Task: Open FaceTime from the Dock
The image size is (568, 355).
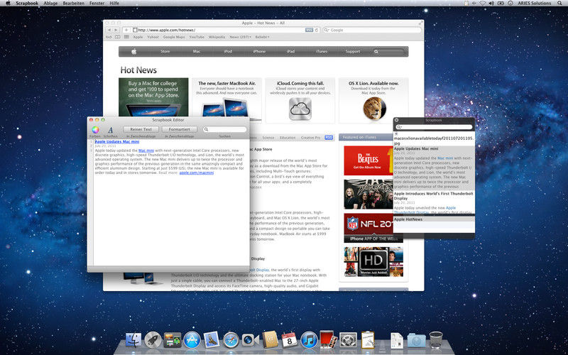Action: coord(251,340)
